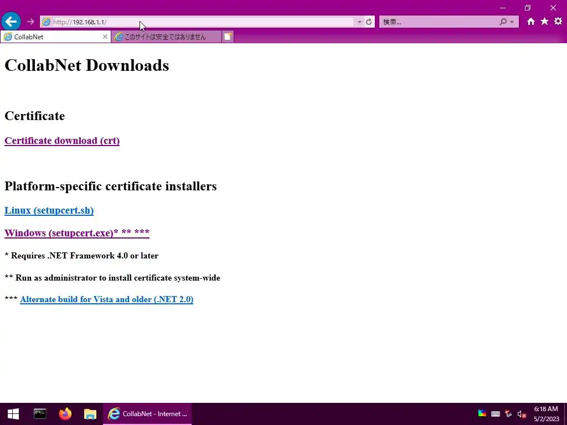Click the page icon in address bar

[x=47, y=22]
